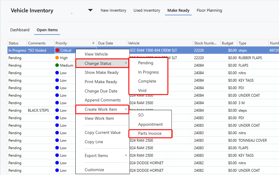Click the red Critical priority dot

pyautogui.click(x=57, y=50)
